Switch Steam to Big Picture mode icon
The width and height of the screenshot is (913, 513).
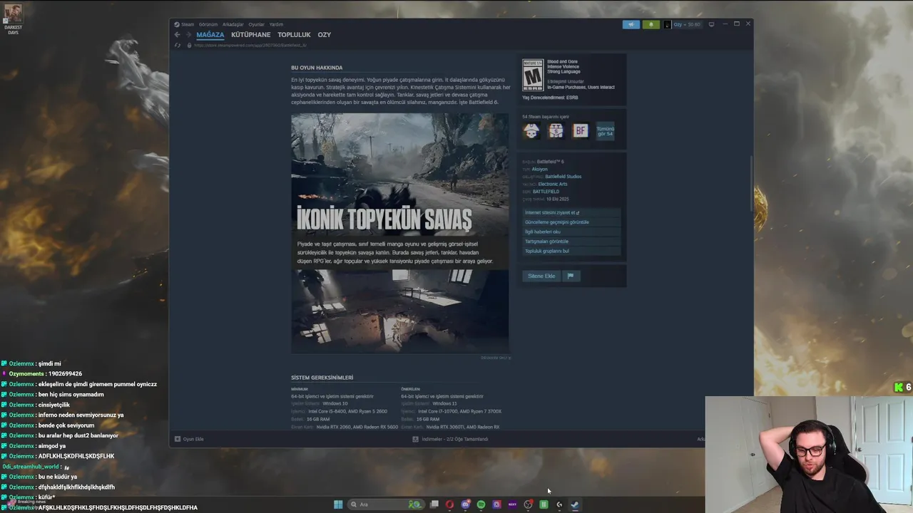711,24
